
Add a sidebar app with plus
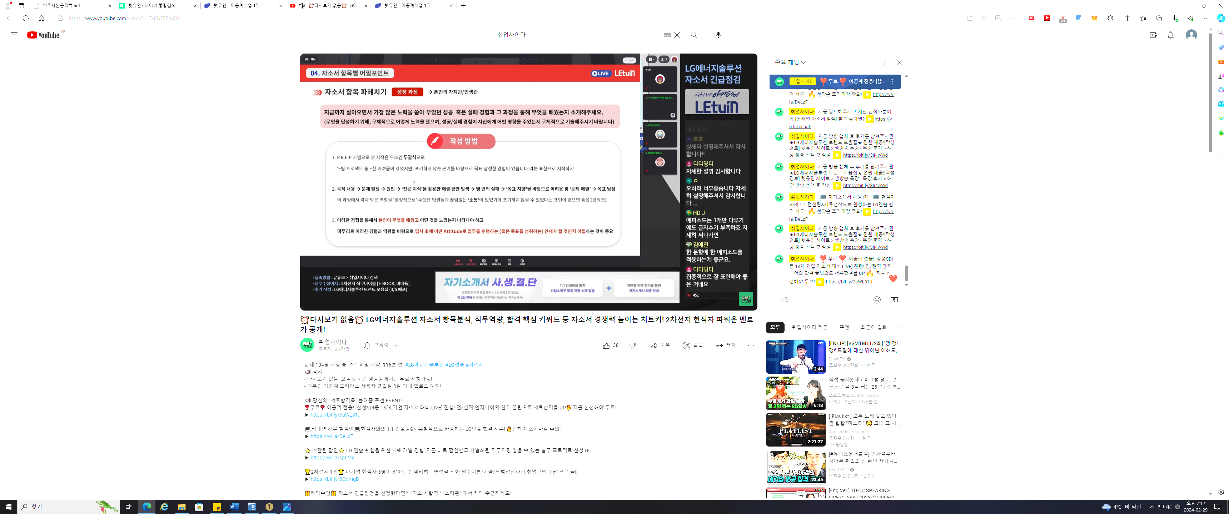pos(1221,156)
